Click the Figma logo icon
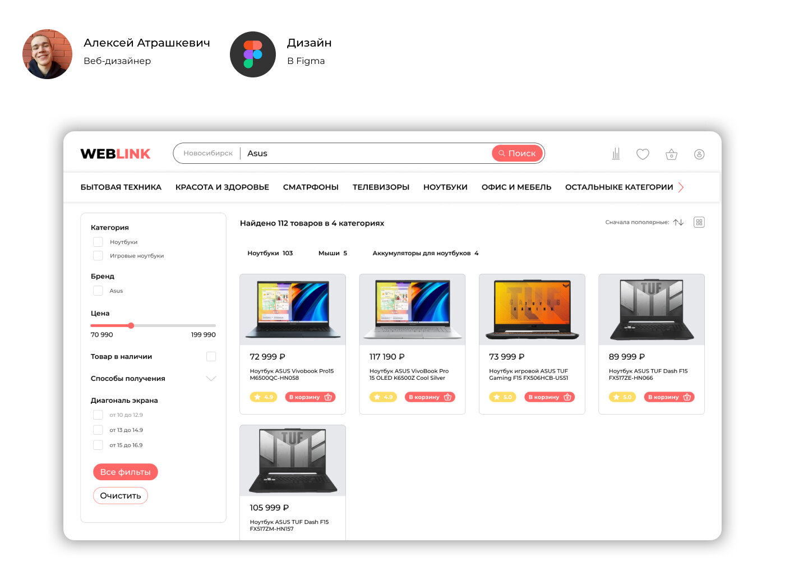The height and width of the screenshot is (561, 785). tap(253, 54)
